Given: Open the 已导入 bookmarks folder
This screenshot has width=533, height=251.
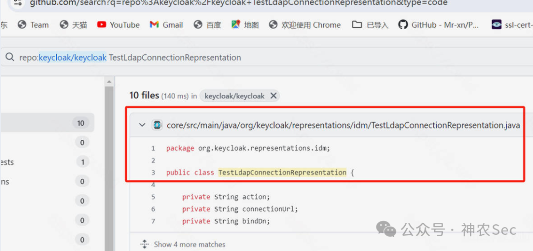Looking at the screenshot, I should (x=370, y=25).
